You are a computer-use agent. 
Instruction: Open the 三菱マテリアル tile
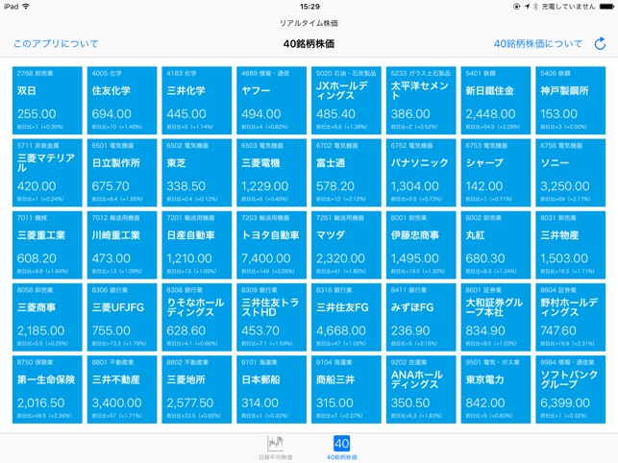pyautogui.click(x=47, y=173)
